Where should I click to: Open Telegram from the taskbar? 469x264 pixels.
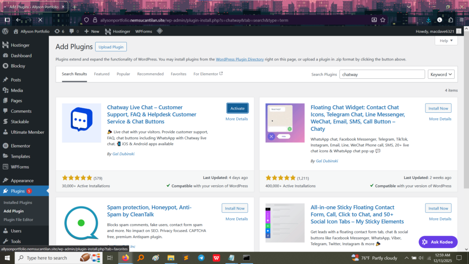point(202,258)
